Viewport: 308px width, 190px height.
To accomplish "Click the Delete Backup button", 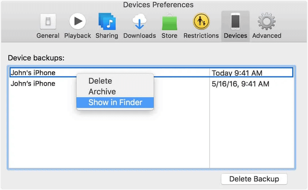I will click(254, 179).
